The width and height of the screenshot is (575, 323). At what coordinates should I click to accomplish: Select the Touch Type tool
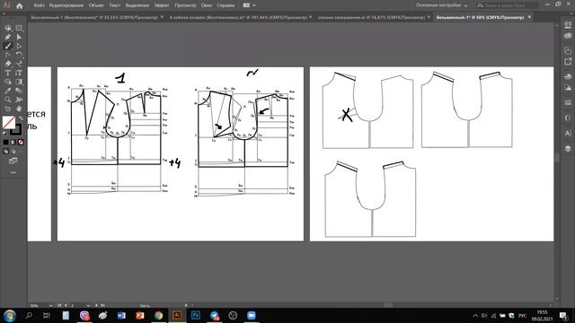19,73
